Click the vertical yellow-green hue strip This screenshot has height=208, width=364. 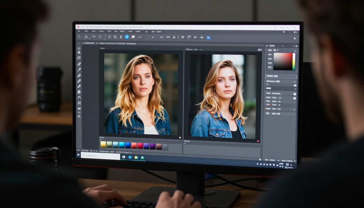pyautogui.click(x=294, y=62)
